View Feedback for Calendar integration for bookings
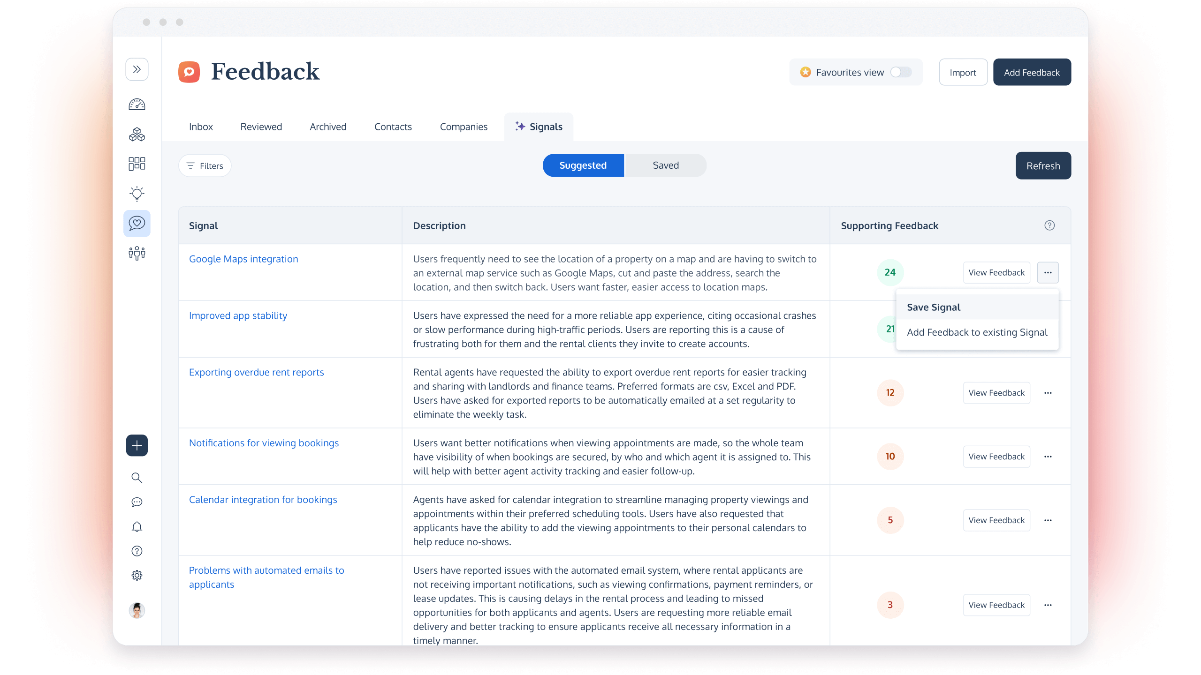1201x675 pixels. [x=996, y=520]
